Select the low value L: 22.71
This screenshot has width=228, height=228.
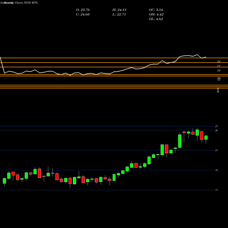point(119,15)
